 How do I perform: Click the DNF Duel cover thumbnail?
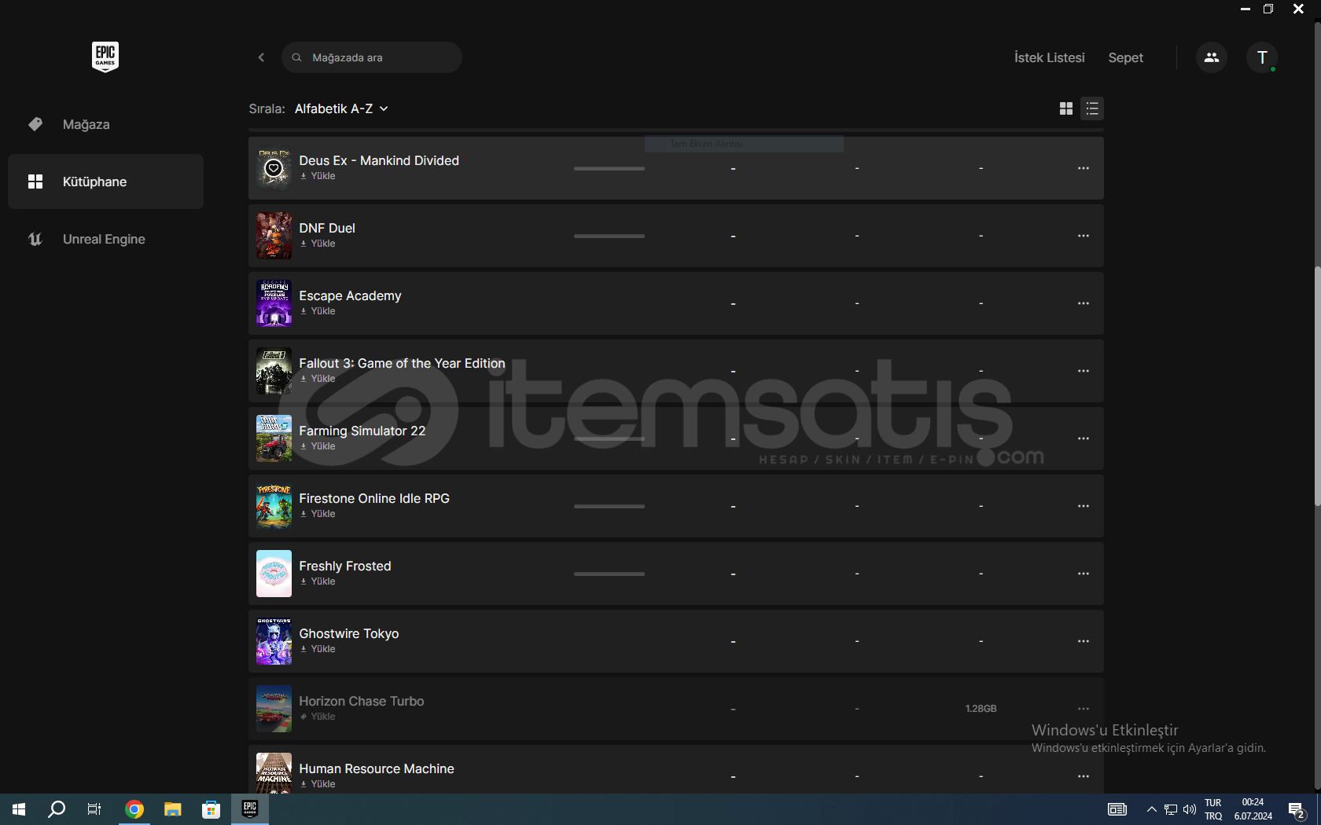coord(274,236)
